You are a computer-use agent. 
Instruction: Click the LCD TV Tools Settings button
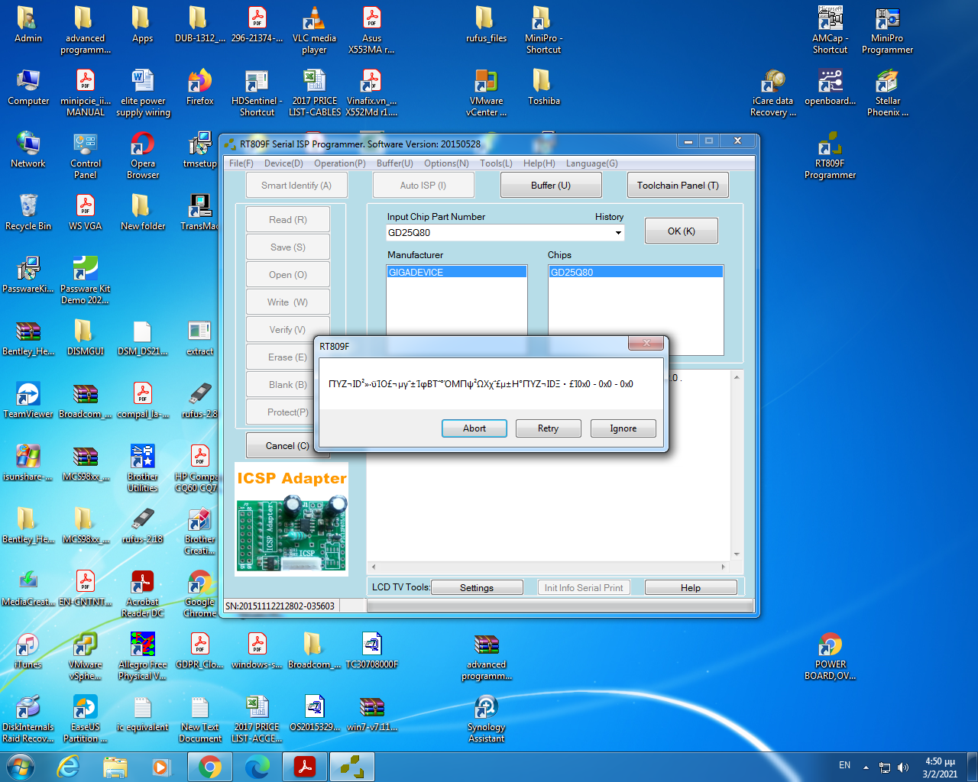[x=477, y=587]
